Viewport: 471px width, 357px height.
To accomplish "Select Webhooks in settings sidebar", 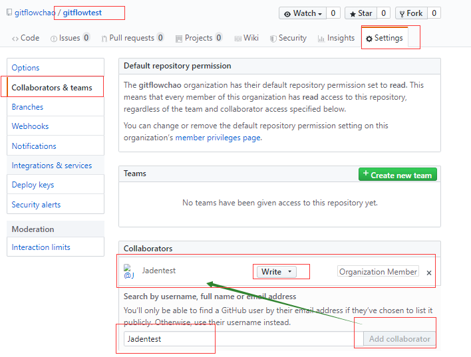I will pos(56,126).
